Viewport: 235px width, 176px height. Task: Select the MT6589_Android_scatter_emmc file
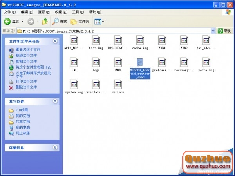point(140,69)
